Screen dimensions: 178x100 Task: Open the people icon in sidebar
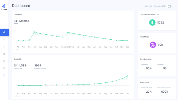pos(4,39)
